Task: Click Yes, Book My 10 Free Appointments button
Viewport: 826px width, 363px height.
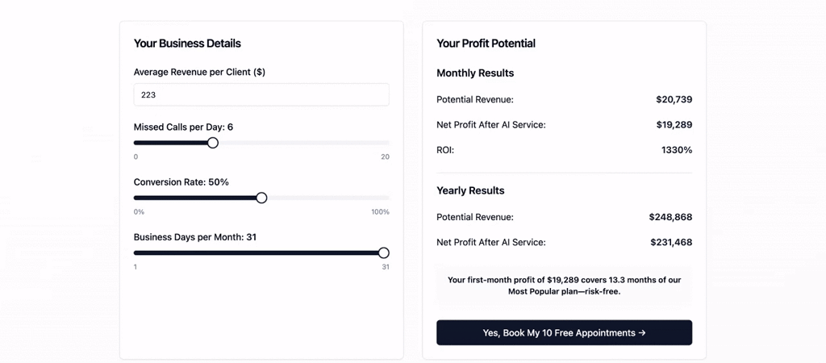Action: tap(564, 333)
